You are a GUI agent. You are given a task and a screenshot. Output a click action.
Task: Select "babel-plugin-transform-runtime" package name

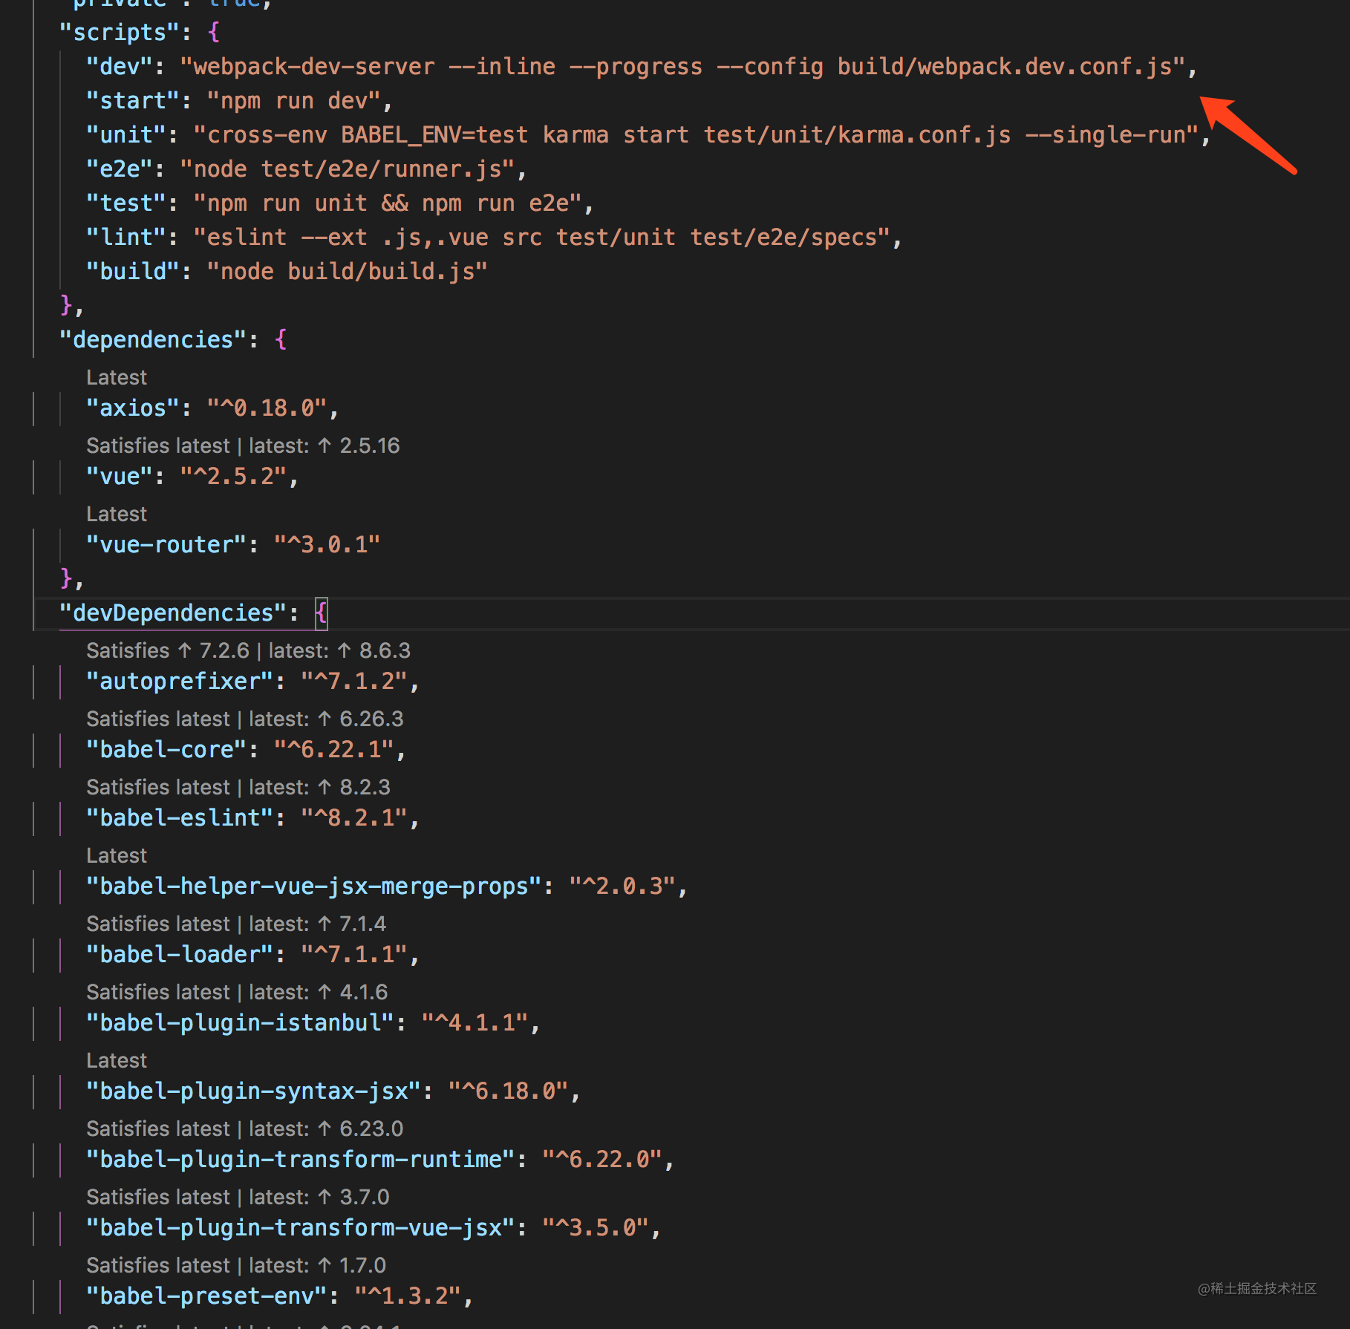pos(301,1160)
